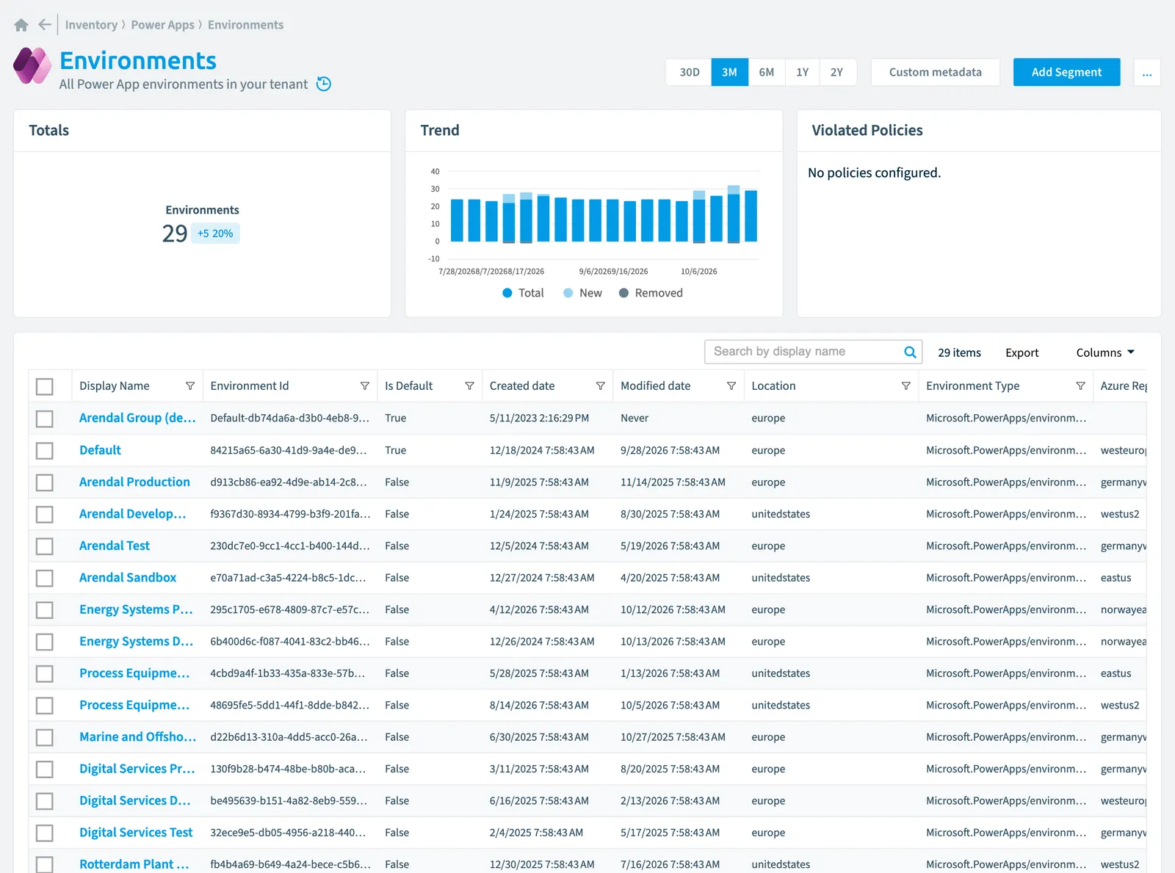The height and width of the screenshot is (873, 1175).
Task: Open Created date column filter
Action: click(x=601, y=386)
